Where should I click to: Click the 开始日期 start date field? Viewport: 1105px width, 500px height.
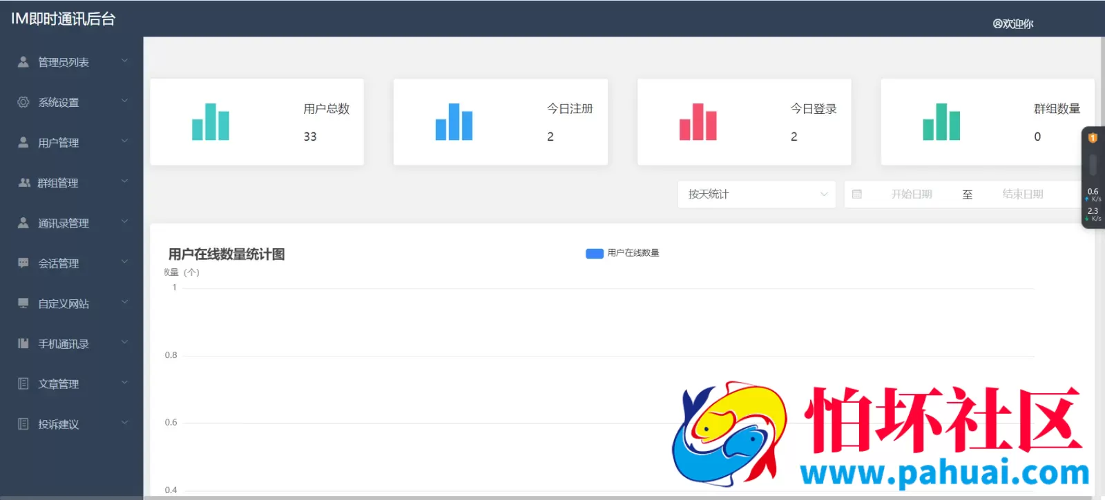[x=912, y=194]
